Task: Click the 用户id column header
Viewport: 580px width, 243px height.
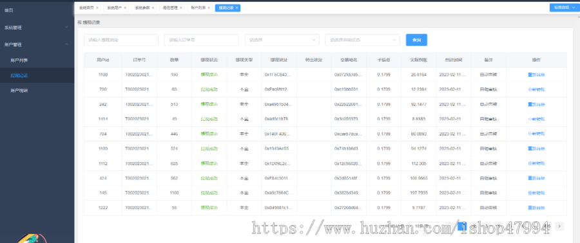Action: (x=103, y=60)
